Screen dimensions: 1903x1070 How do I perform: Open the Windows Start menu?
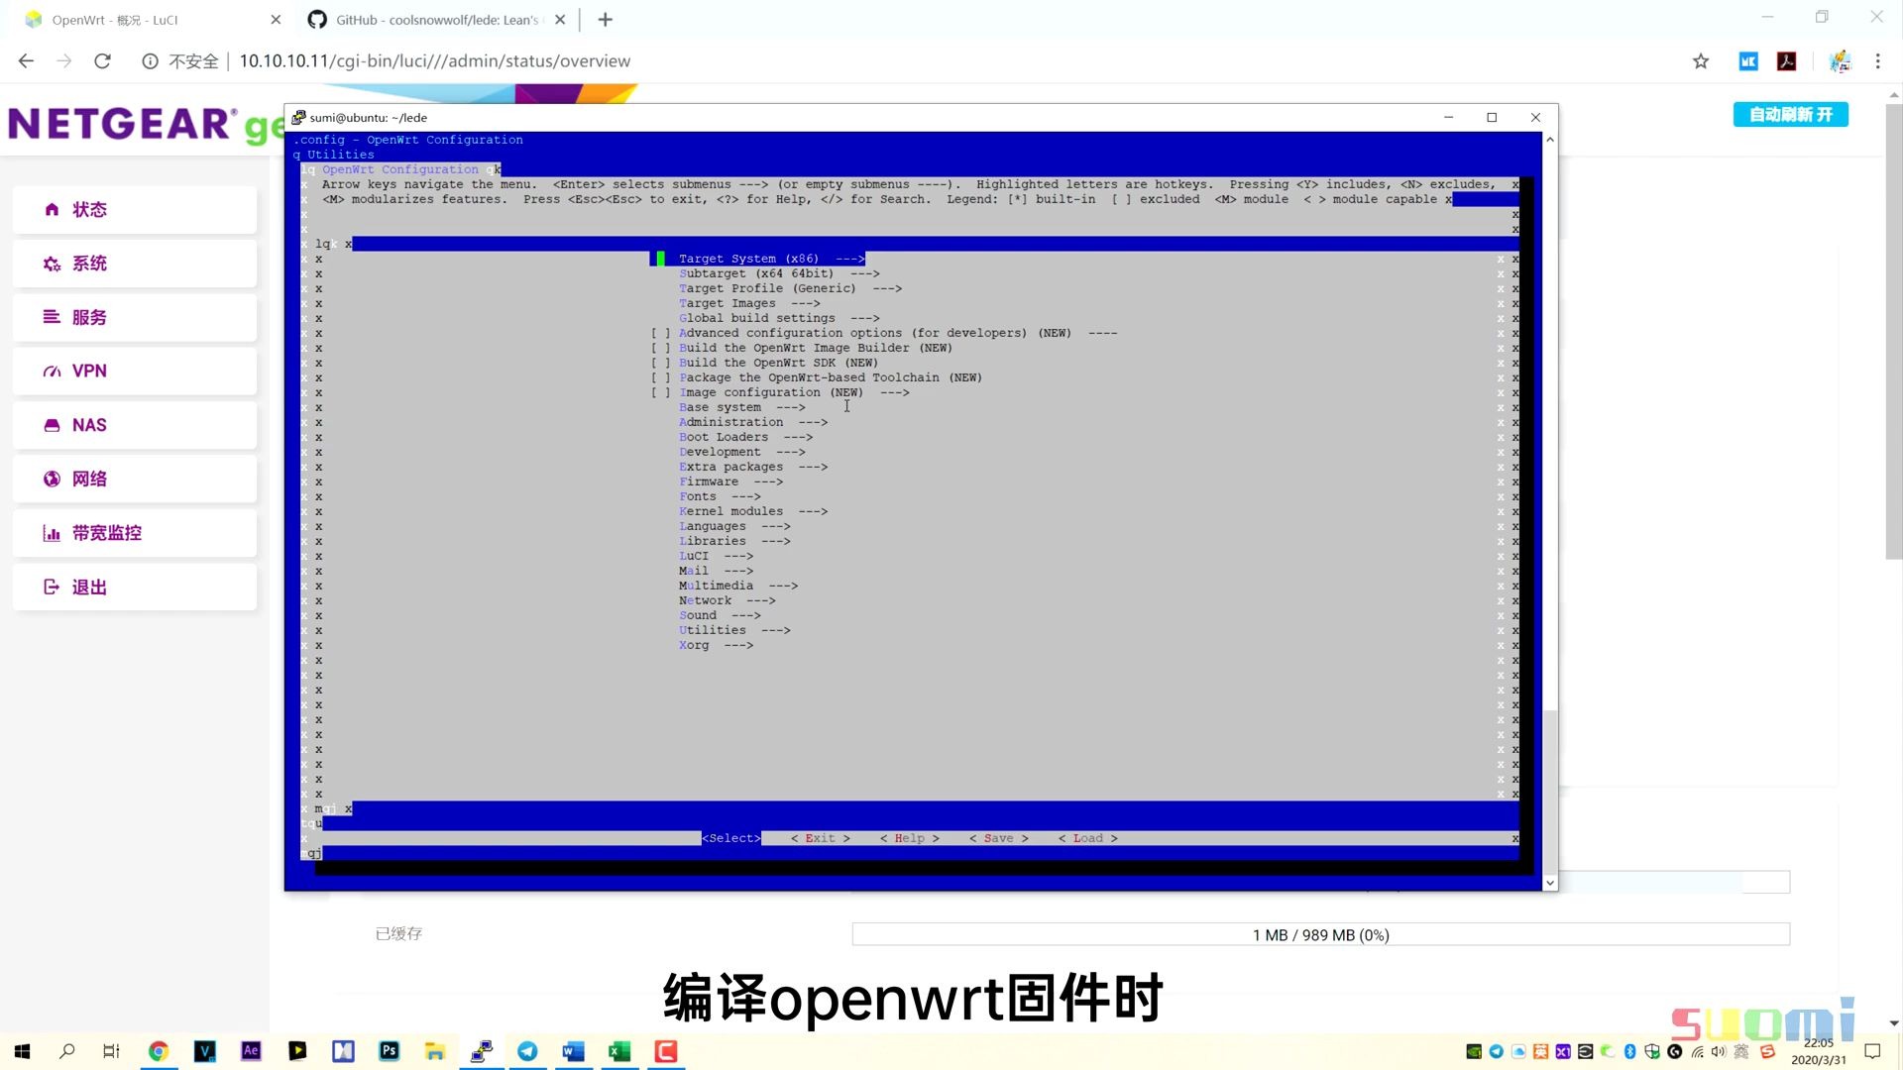coord(22,1051)
